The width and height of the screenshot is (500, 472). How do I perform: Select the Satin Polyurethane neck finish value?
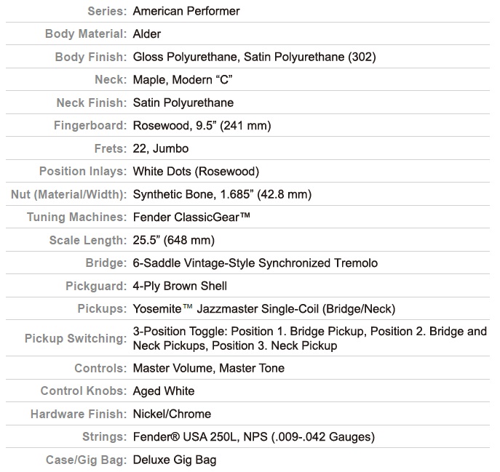click(183, 103)
